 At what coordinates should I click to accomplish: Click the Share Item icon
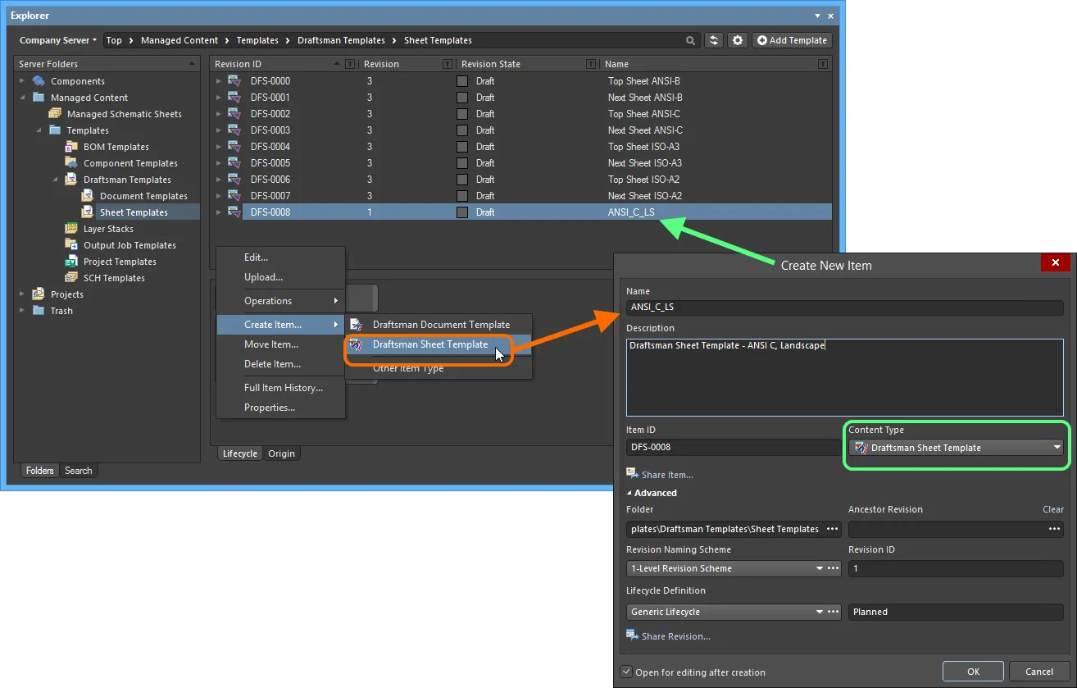632,474
